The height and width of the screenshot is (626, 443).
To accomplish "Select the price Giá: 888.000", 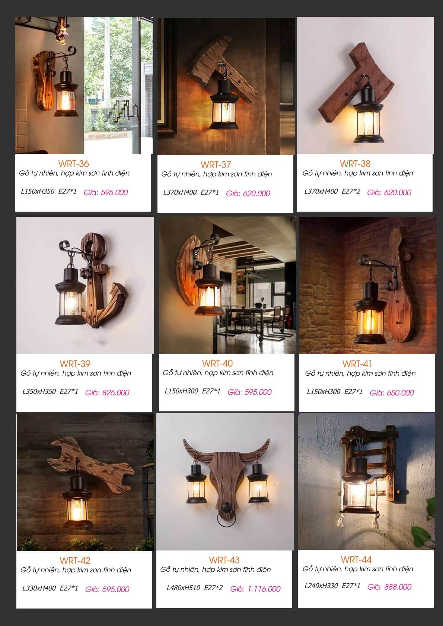I will pyautogui.click(x=389, y=587).
